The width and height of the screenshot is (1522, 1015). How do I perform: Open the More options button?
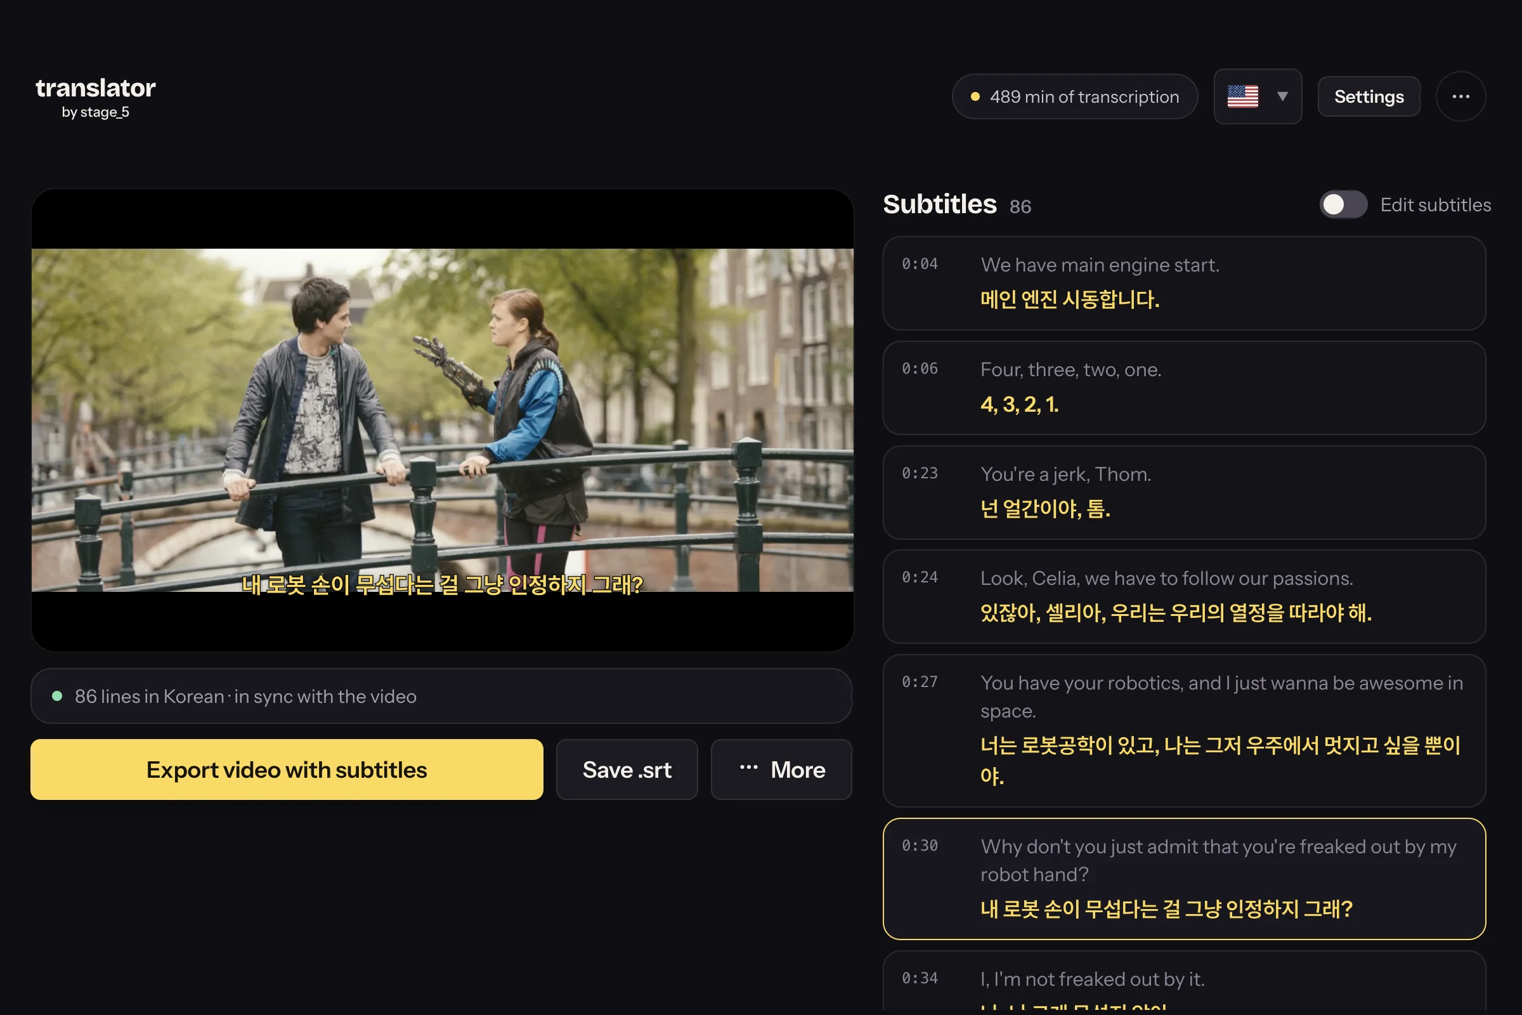point(781,769)
